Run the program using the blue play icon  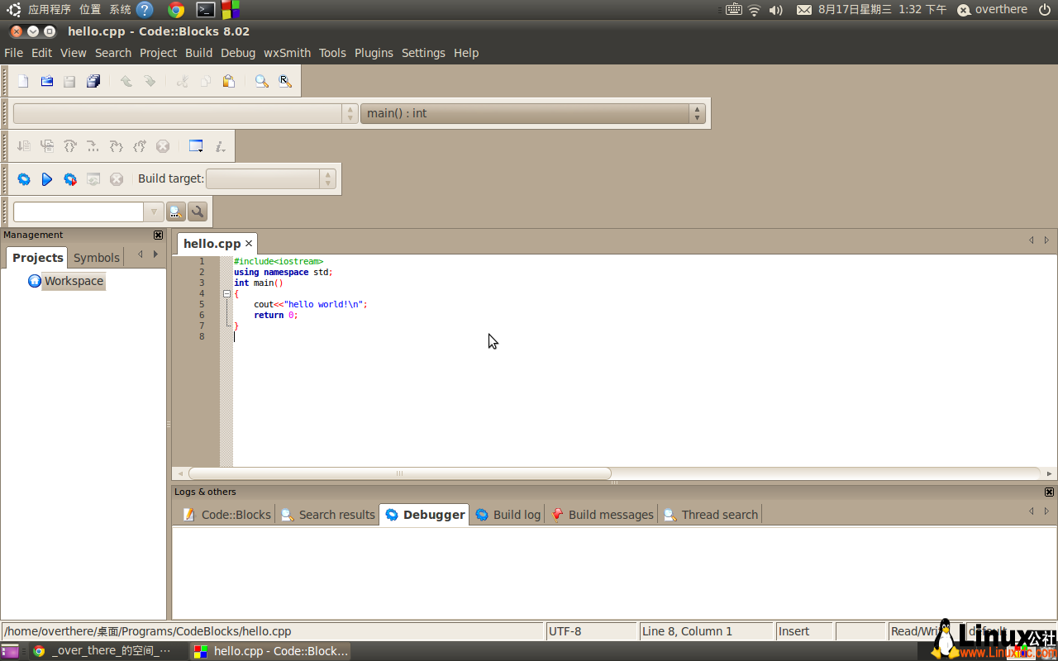point(47,179)
